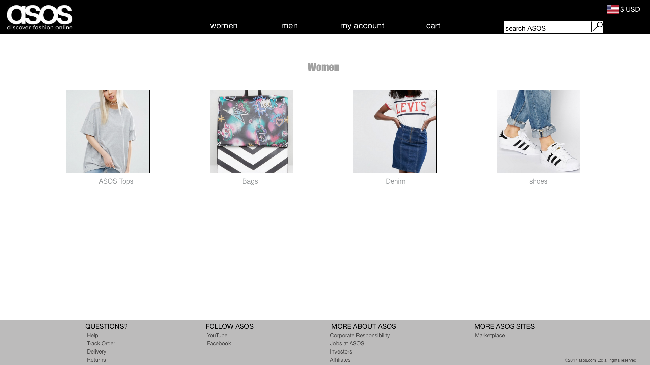Focus the search ASOS input field
650x365 pixels.
547,27
